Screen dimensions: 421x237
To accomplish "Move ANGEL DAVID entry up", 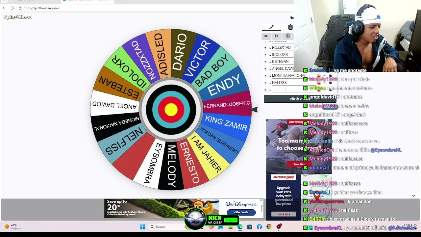I will (x=265, y=69).
